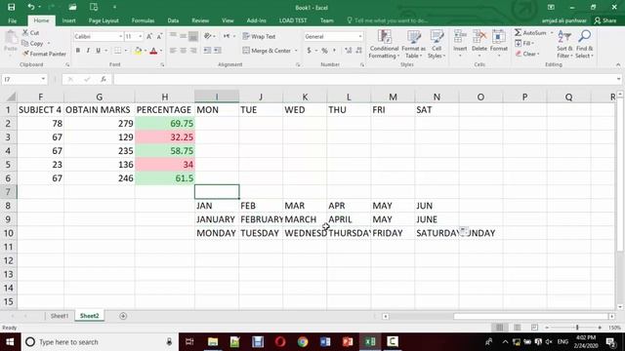Open the General number format dropdown
The height and width of the screenshot is (351, 625).
click(360, 37)
